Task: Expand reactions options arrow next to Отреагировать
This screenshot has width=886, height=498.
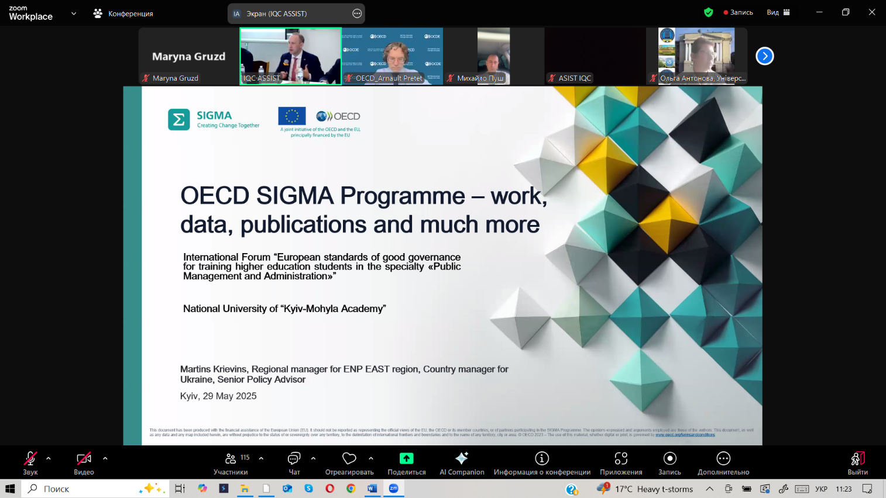Action: [x=371, y=458]
